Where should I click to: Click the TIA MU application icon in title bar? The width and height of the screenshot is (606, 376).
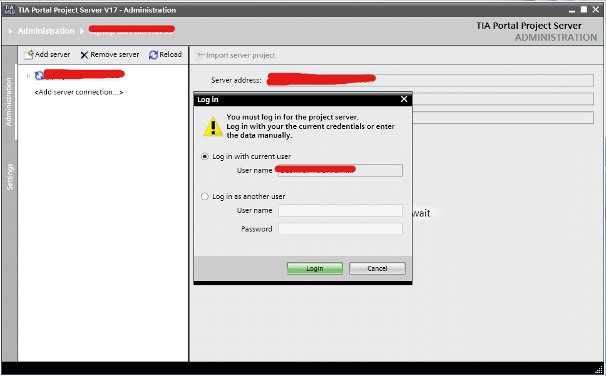pyautogui.click(x=9, y=9)
